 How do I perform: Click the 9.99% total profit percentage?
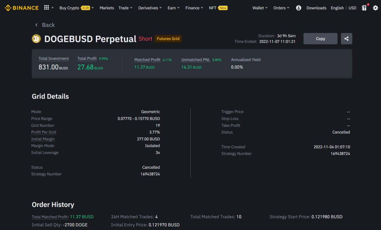pyautogui.click(x=104, y=59)
